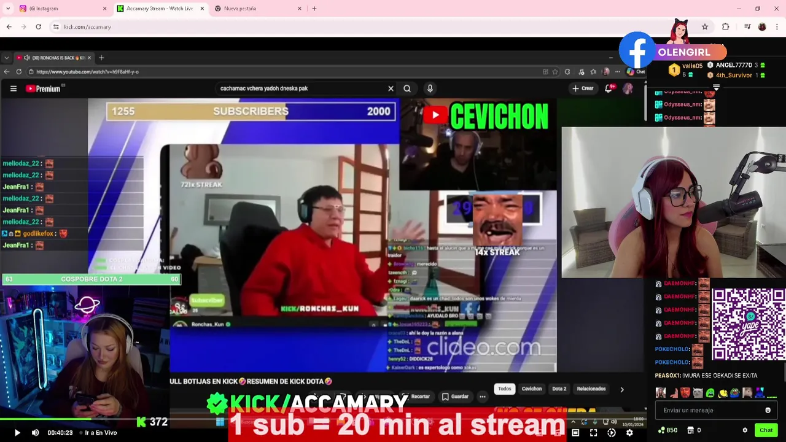786x442 pixels.
Task: Select the Cevichon filter chip
Action: click(532, 389)
